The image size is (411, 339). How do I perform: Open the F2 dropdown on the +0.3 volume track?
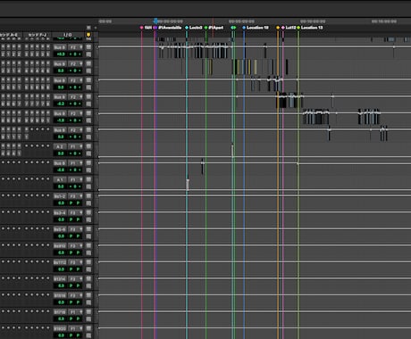pyautogui.click(x=76, y=47)
